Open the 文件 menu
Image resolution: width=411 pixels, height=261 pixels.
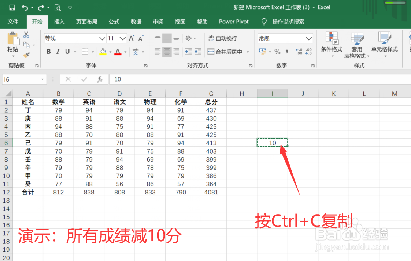click(x=13, y=22)
